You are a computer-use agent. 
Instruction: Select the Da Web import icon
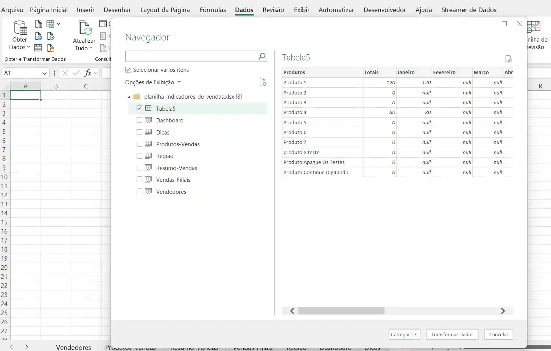pos(38,36)
